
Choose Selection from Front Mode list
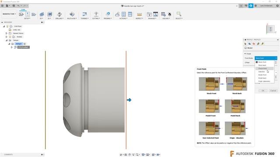pos(262,72)
